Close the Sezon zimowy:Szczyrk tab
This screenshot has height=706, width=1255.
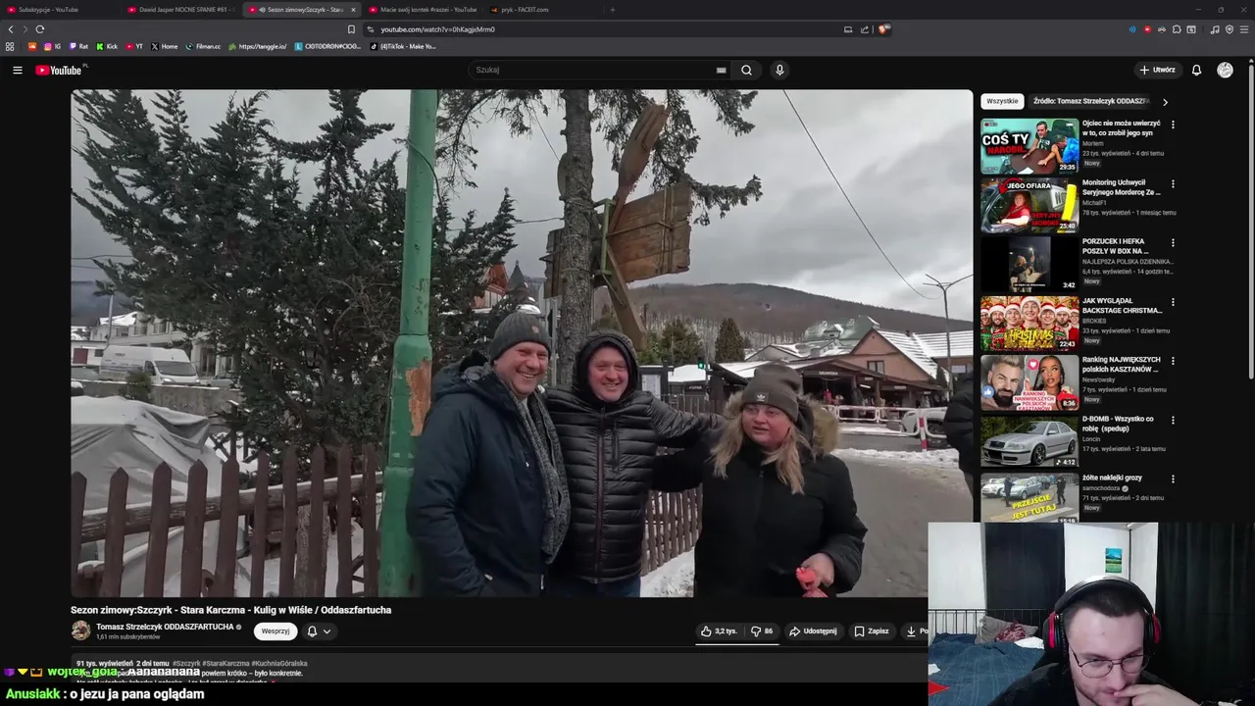[353, 10]
